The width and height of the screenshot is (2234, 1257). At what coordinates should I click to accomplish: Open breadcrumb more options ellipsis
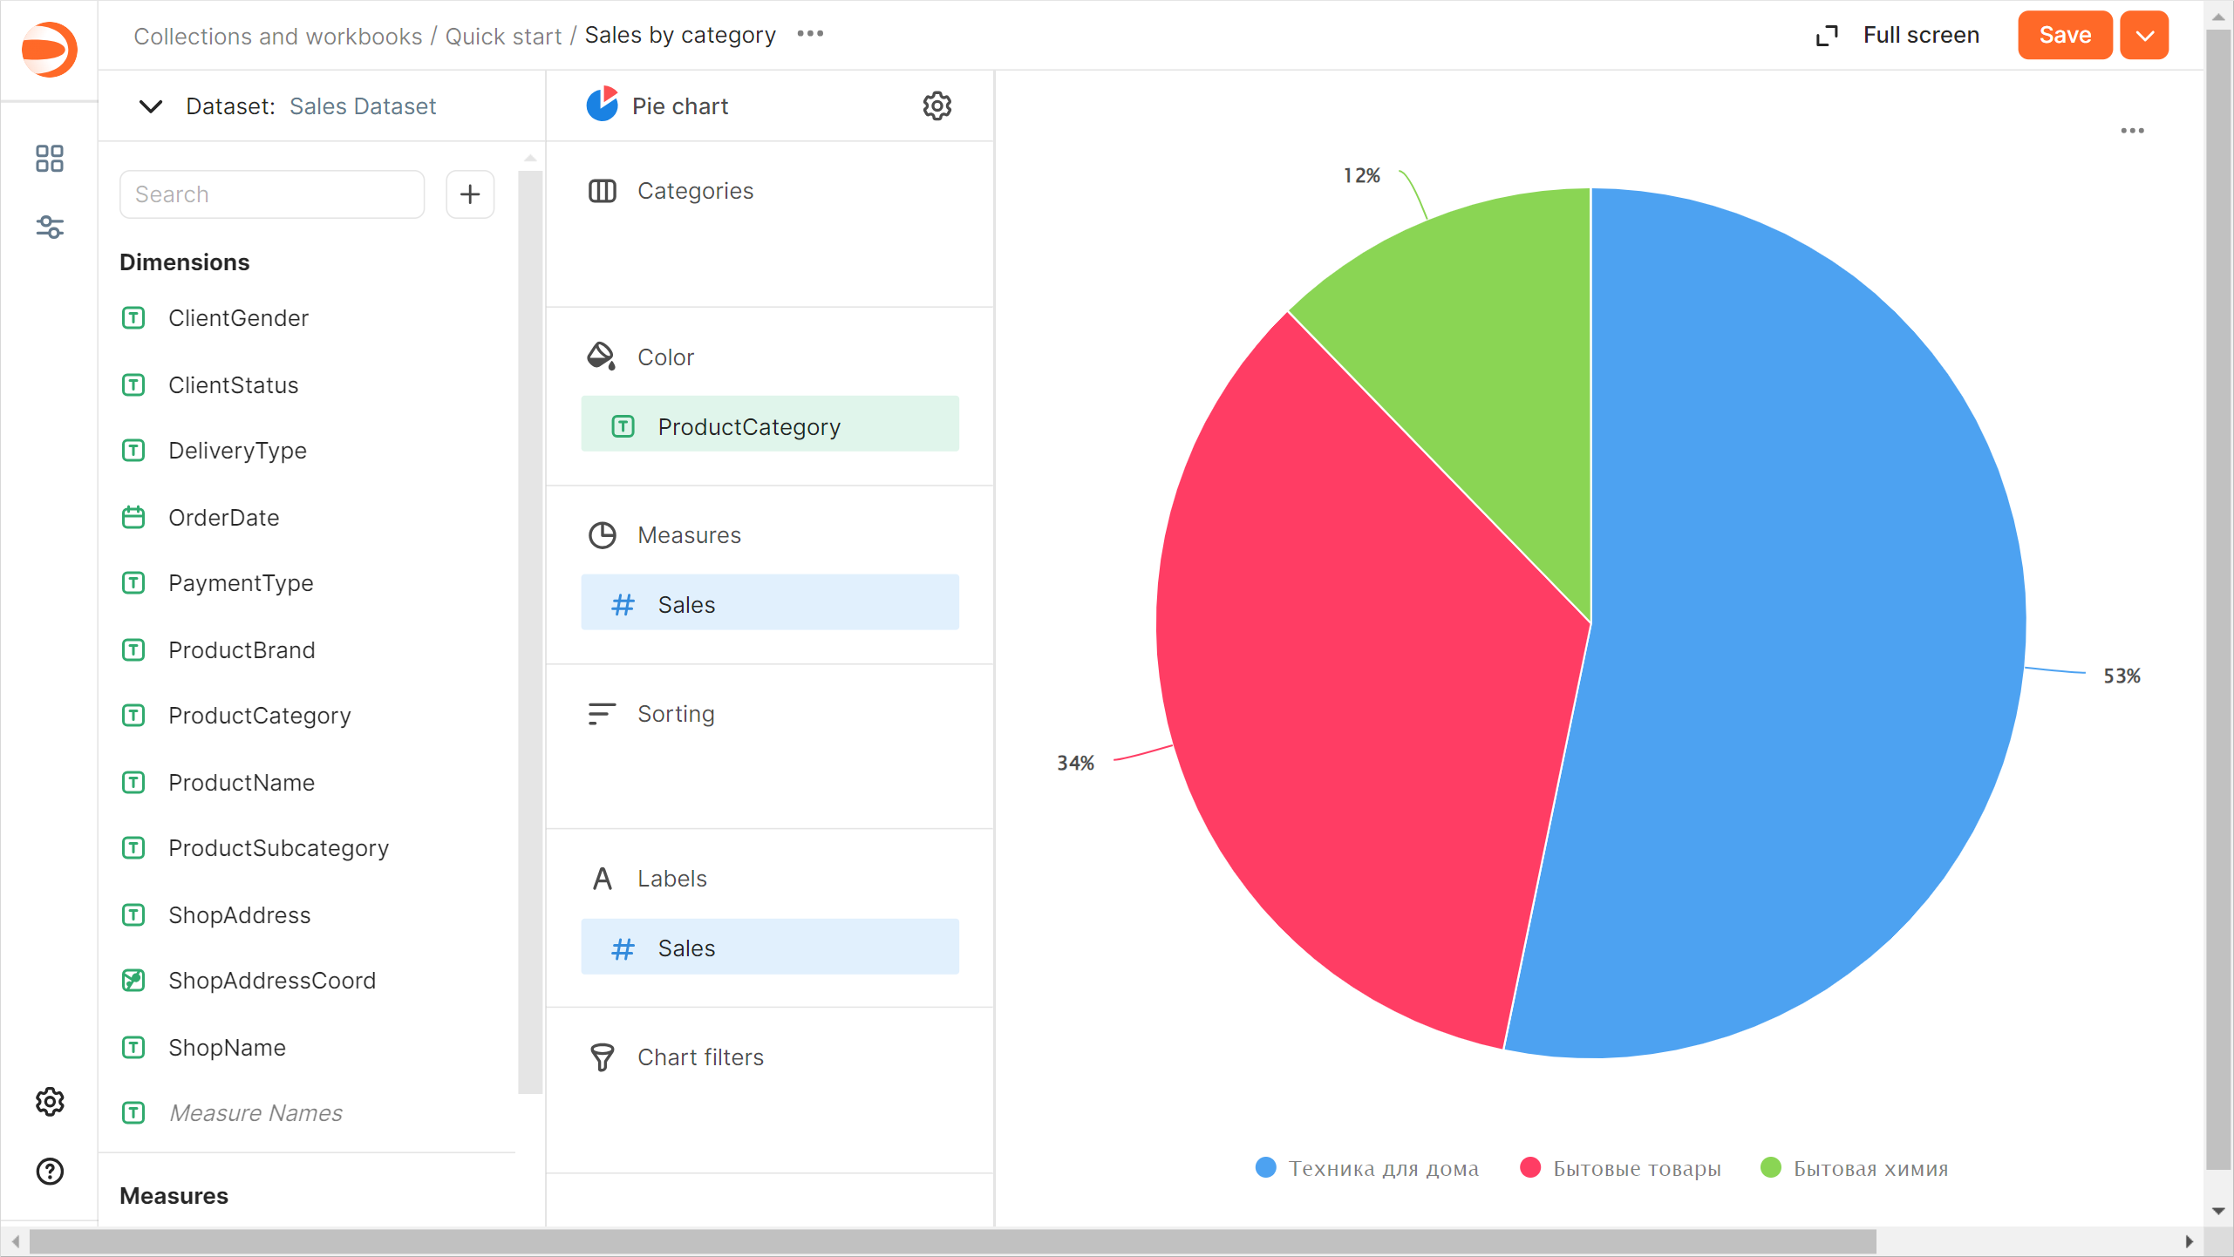(810, 34)
